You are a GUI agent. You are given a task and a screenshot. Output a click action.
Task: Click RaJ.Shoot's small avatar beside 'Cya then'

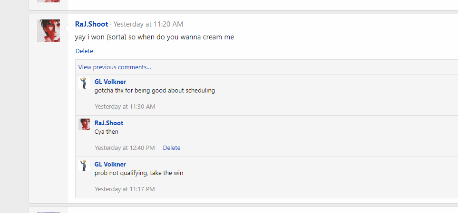(x=84, y=124)
